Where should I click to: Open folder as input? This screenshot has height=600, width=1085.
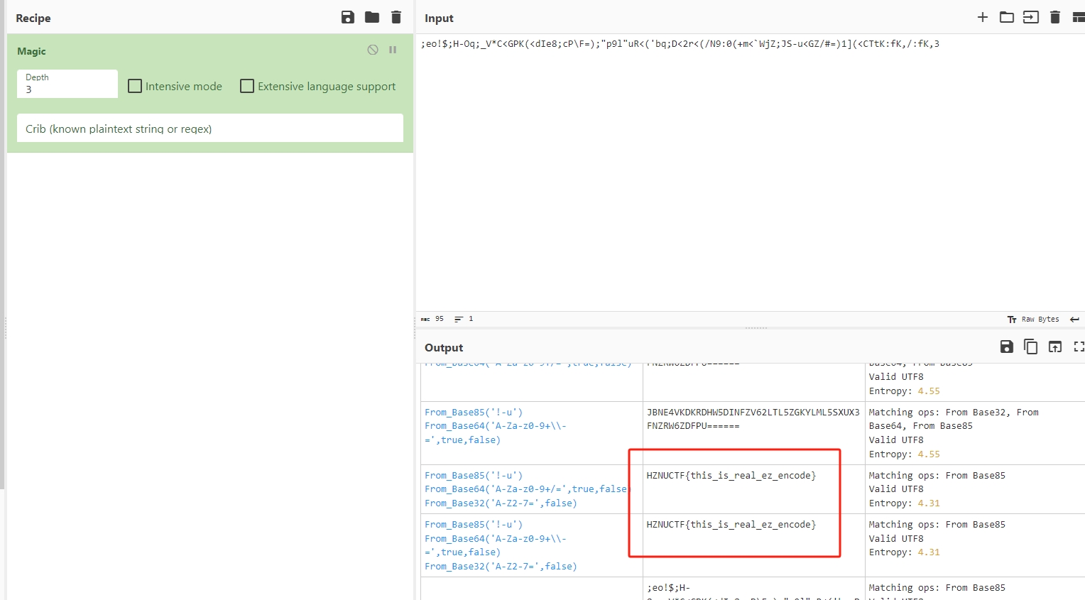[1007, 18]
